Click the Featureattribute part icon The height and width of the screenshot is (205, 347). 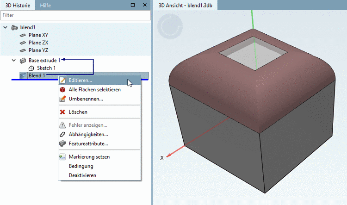[x=62, y=143]
